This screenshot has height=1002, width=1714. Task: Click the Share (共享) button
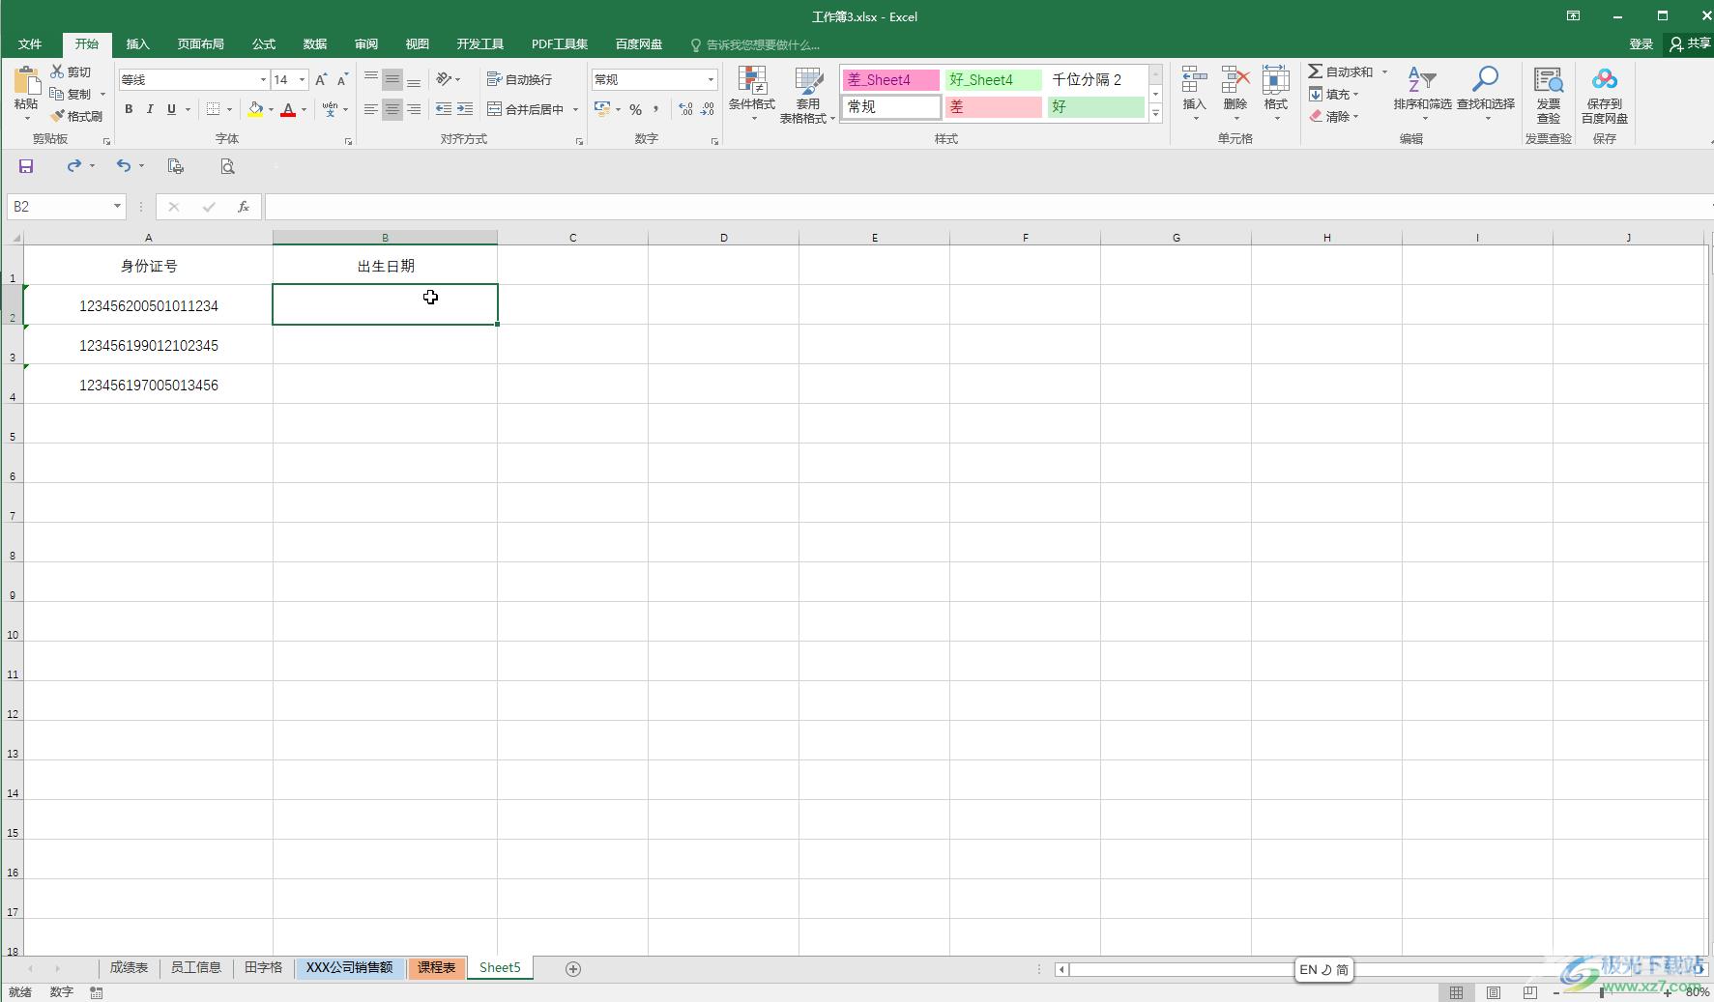pyautogui.click(x=1690, y=44)
